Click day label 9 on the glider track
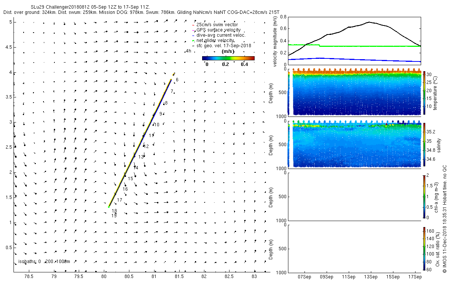The height and width of the screenshot is (281, 450). click(x=160, y=114)
